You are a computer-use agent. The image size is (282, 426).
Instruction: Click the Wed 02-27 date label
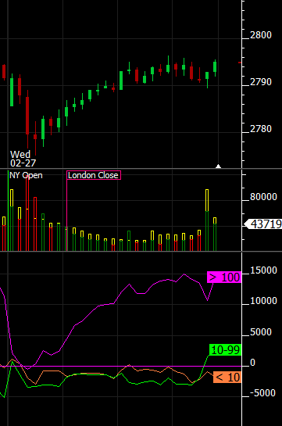23,159
